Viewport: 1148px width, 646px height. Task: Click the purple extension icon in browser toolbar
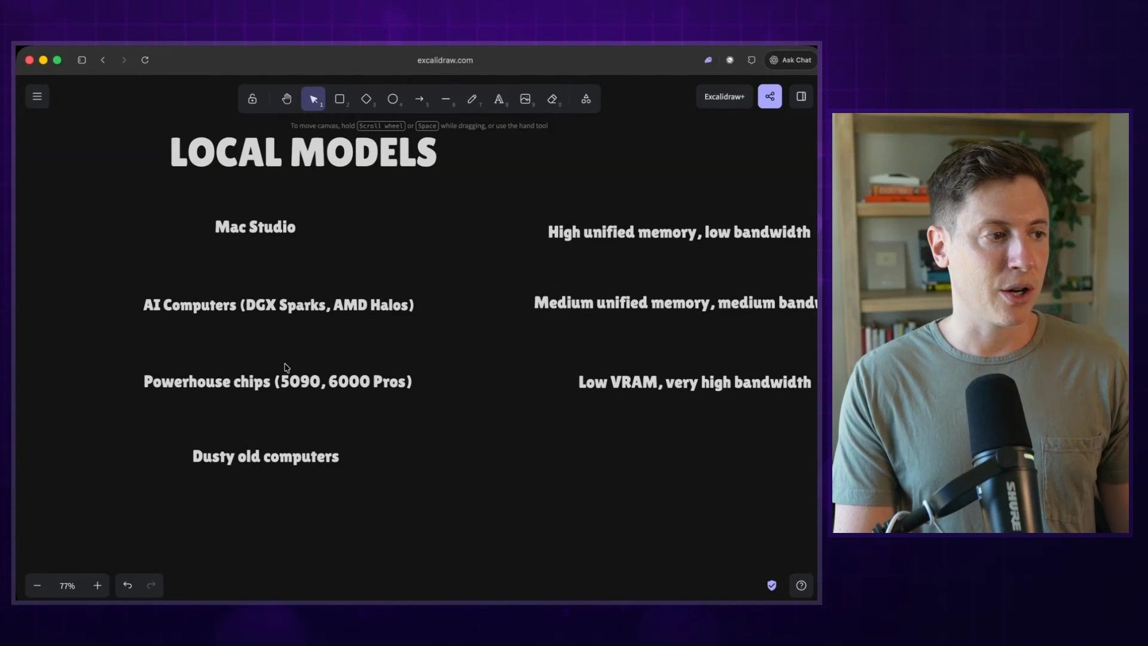[709, 60]
